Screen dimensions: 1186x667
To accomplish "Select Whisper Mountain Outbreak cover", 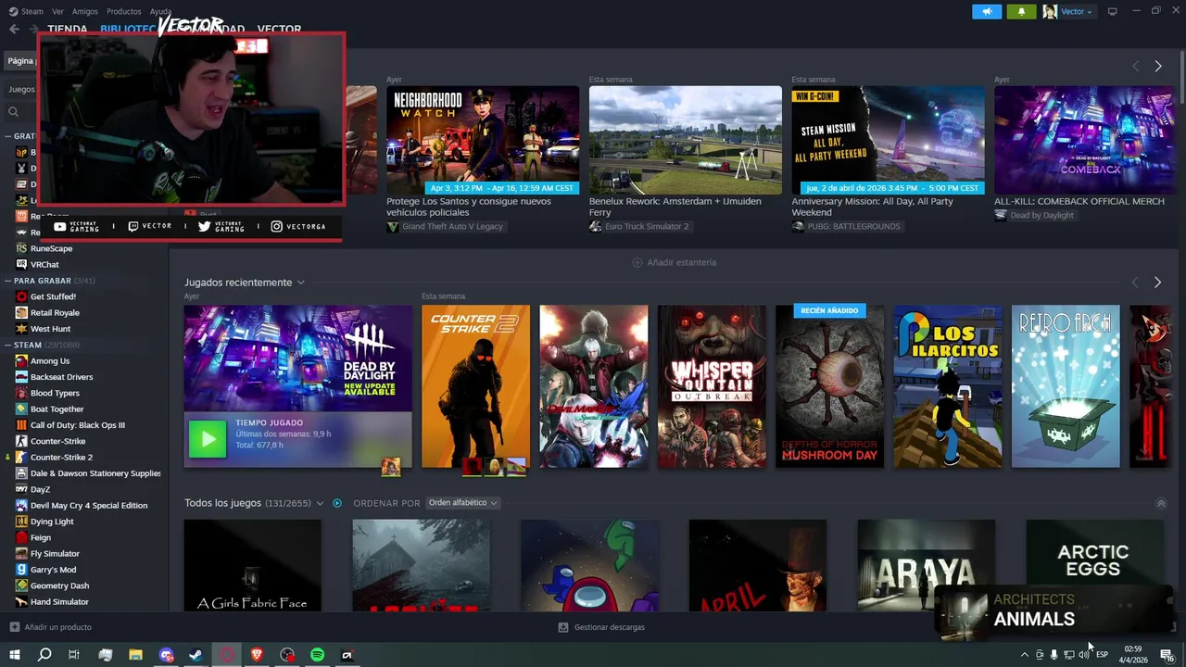I will pos(712,386).
